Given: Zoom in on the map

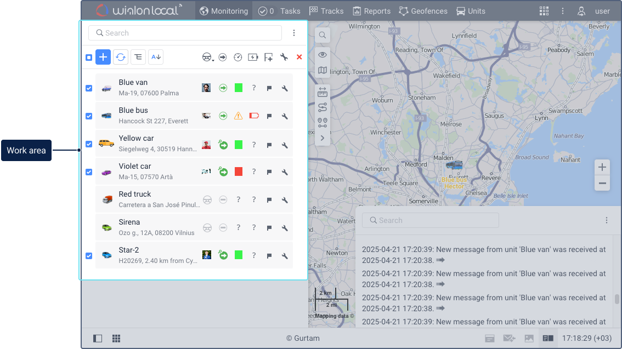Looking at the screenshot, I should [x=602, y=168].
